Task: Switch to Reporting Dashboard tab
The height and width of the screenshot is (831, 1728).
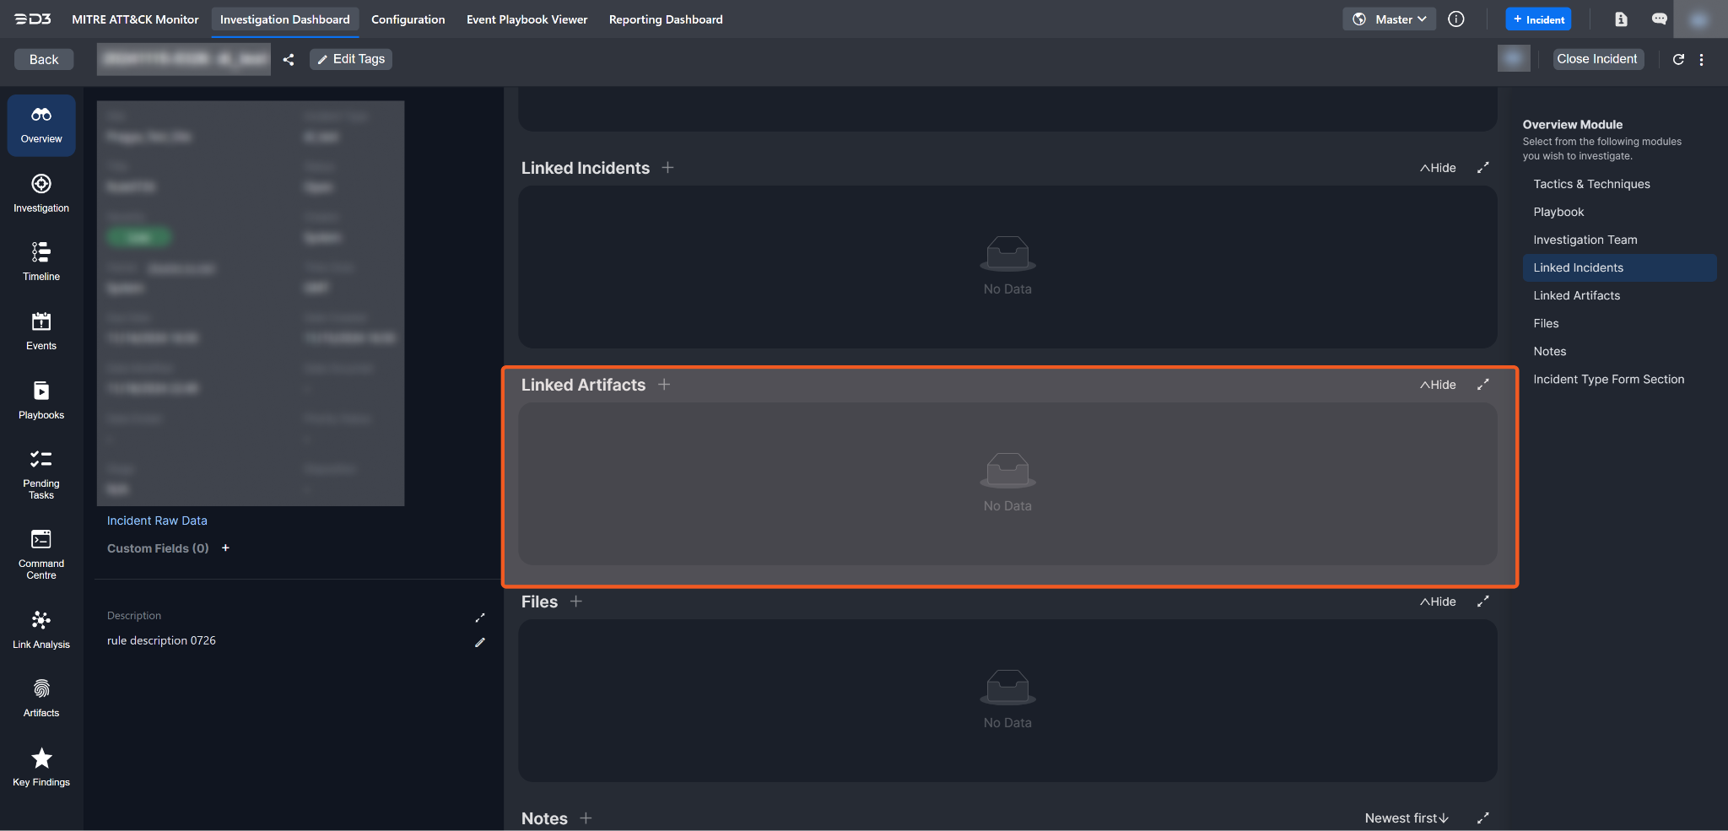Action: pyautogui.click(x=666, y=19)
